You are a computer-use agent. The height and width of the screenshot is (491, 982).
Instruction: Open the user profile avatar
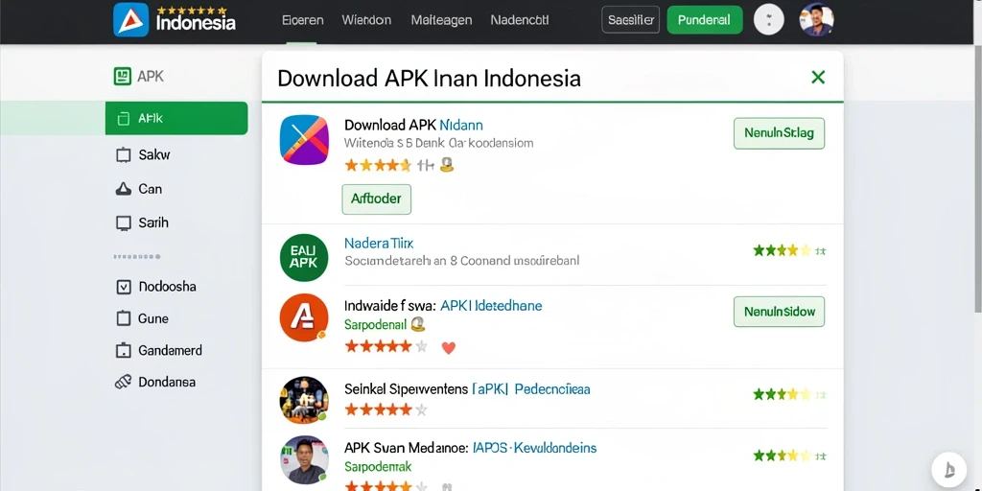pyautogui.click(x=817, y=19)
